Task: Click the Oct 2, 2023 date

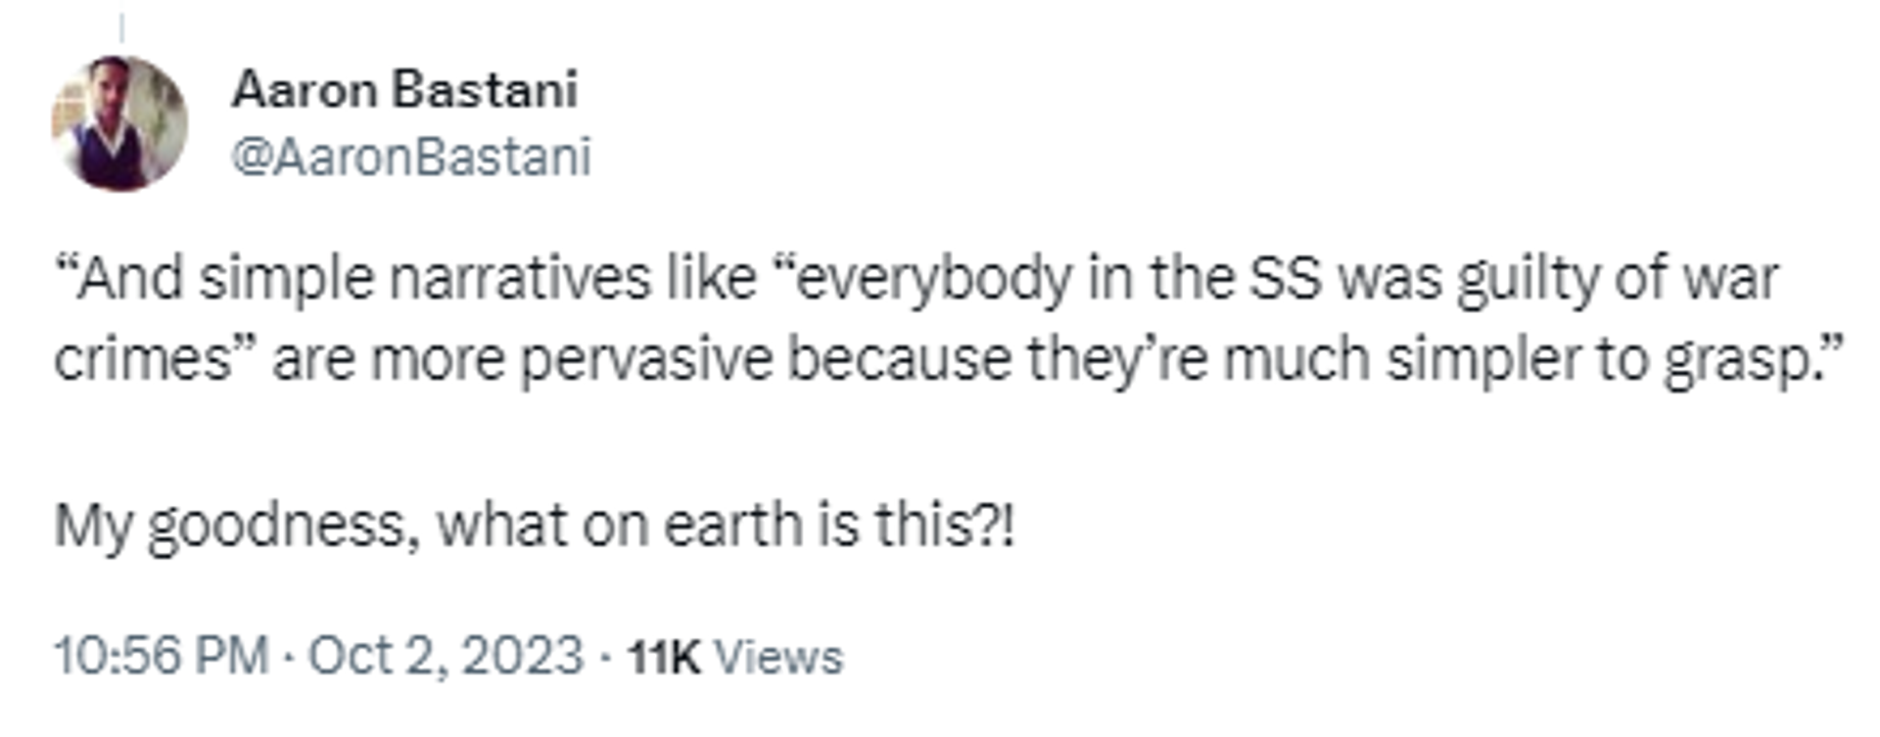Action: pos(446,656)
